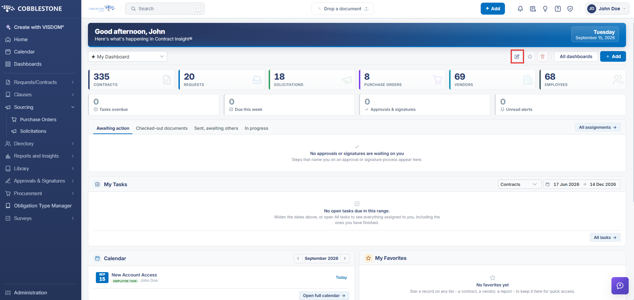Image resolution: width=634 pixels, height=300 pixels.
Task: Open the Contracts filter dropdown in My Tasks
Action: coord(520,184)
